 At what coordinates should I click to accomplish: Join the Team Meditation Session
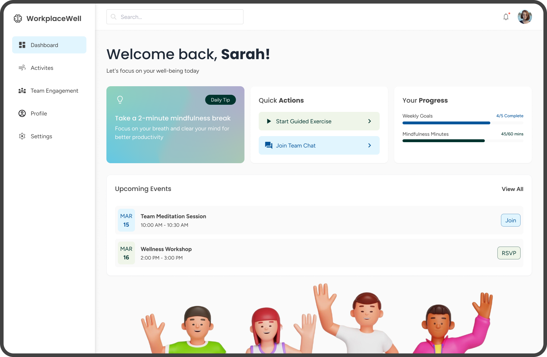[x=510, y=220]
